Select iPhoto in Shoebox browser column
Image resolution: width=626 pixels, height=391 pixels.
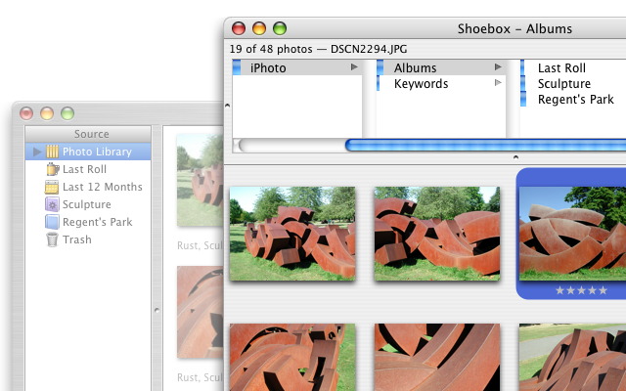[297, 67]
